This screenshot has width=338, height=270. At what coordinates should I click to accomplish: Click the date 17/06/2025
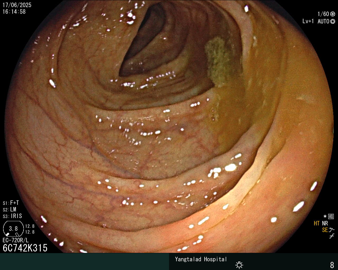[17, 5]
